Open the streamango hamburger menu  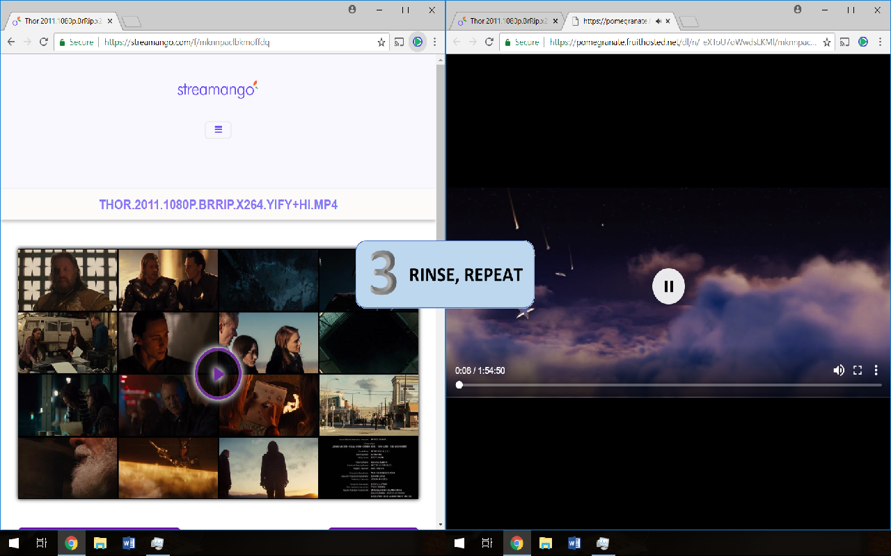coord(218,129)
